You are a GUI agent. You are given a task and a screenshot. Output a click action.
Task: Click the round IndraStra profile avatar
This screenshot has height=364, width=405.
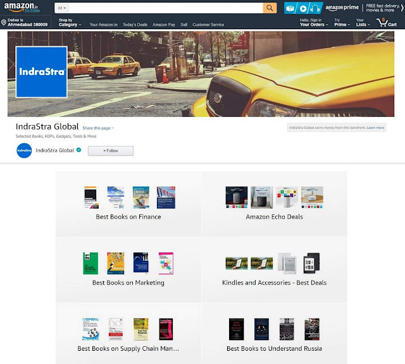pos(24,150)
